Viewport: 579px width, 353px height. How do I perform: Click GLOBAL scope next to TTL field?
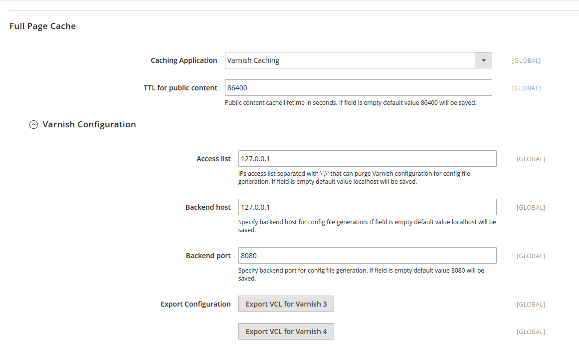pos(526,88)
